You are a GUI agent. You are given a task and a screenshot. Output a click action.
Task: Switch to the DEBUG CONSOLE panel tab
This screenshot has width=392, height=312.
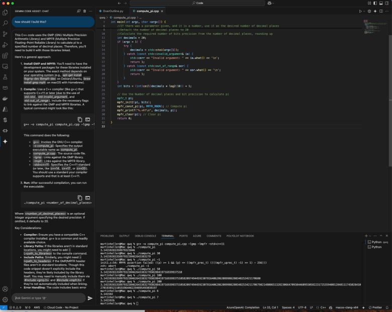145,236
